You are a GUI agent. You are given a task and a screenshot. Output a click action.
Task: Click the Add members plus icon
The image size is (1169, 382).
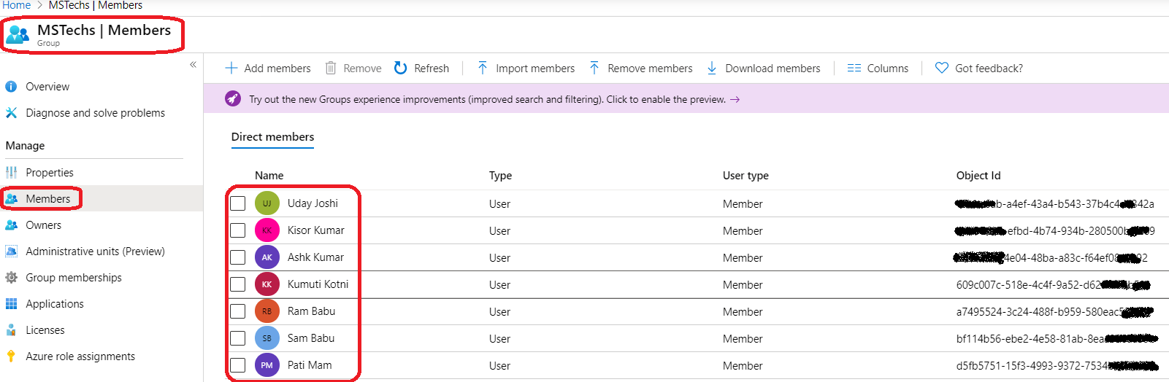(x=231, y=68)
